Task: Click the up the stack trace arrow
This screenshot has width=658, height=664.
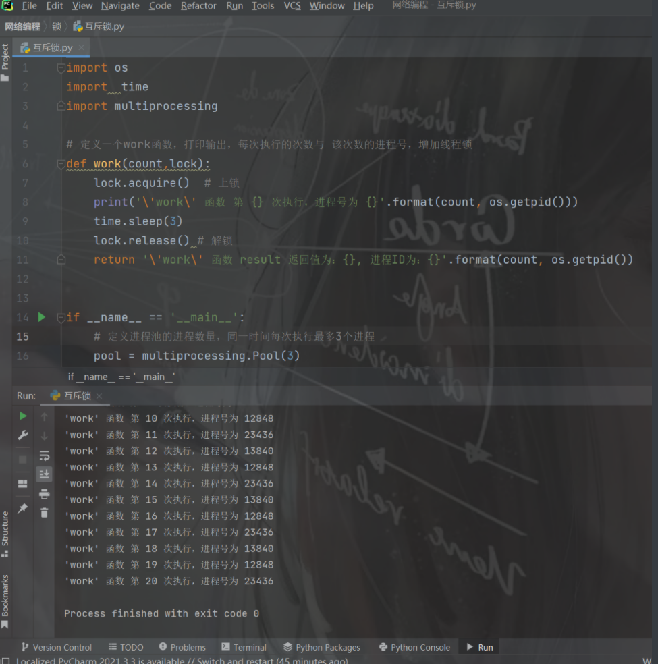Action: tap(44, 417)
